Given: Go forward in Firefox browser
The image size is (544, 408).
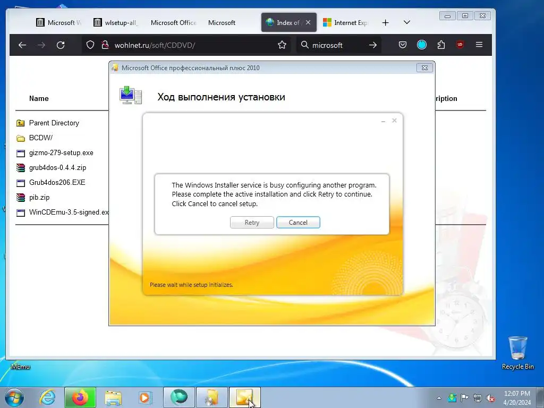Looking at the screenshot, I should 41,45.
